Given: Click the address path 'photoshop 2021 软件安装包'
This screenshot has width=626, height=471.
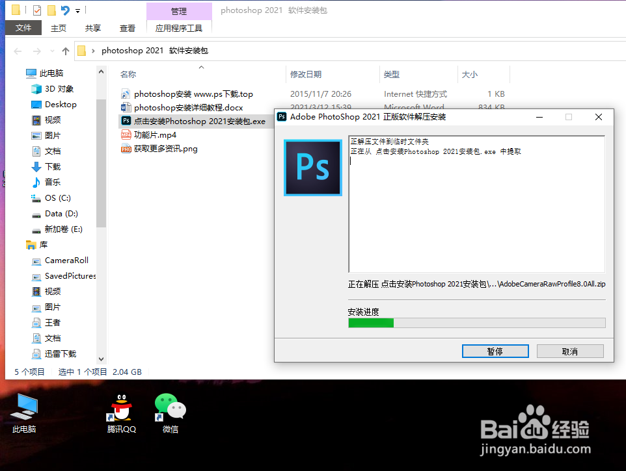Looking at the screenshot, I should pyautogui.click(x=155, y=51).
